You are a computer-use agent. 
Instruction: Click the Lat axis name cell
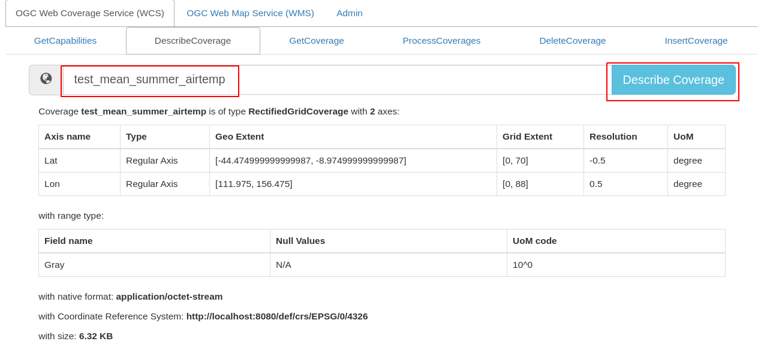[x=51, y=161]
